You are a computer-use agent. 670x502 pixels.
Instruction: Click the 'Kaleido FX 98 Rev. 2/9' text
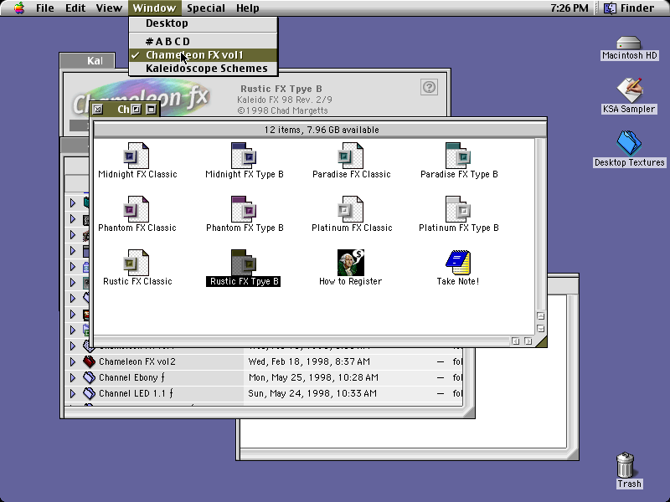point(285,100)
